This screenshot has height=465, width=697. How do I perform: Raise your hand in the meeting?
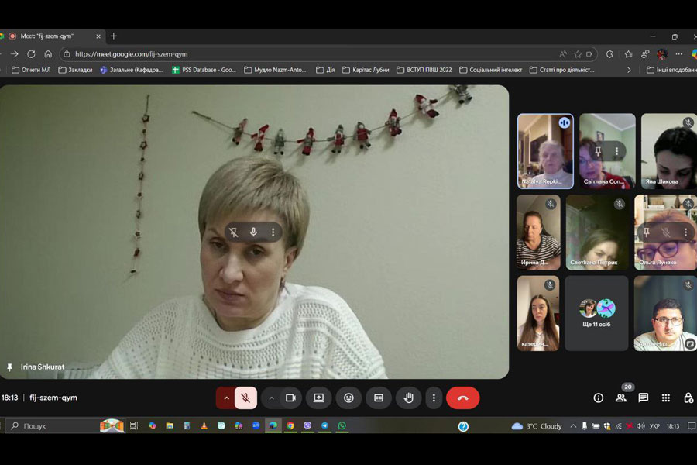click(x=408, y=398)
